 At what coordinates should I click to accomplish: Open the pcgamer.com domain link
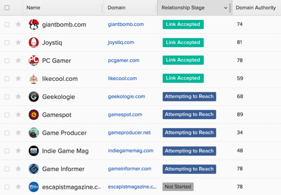coord(124,60)
